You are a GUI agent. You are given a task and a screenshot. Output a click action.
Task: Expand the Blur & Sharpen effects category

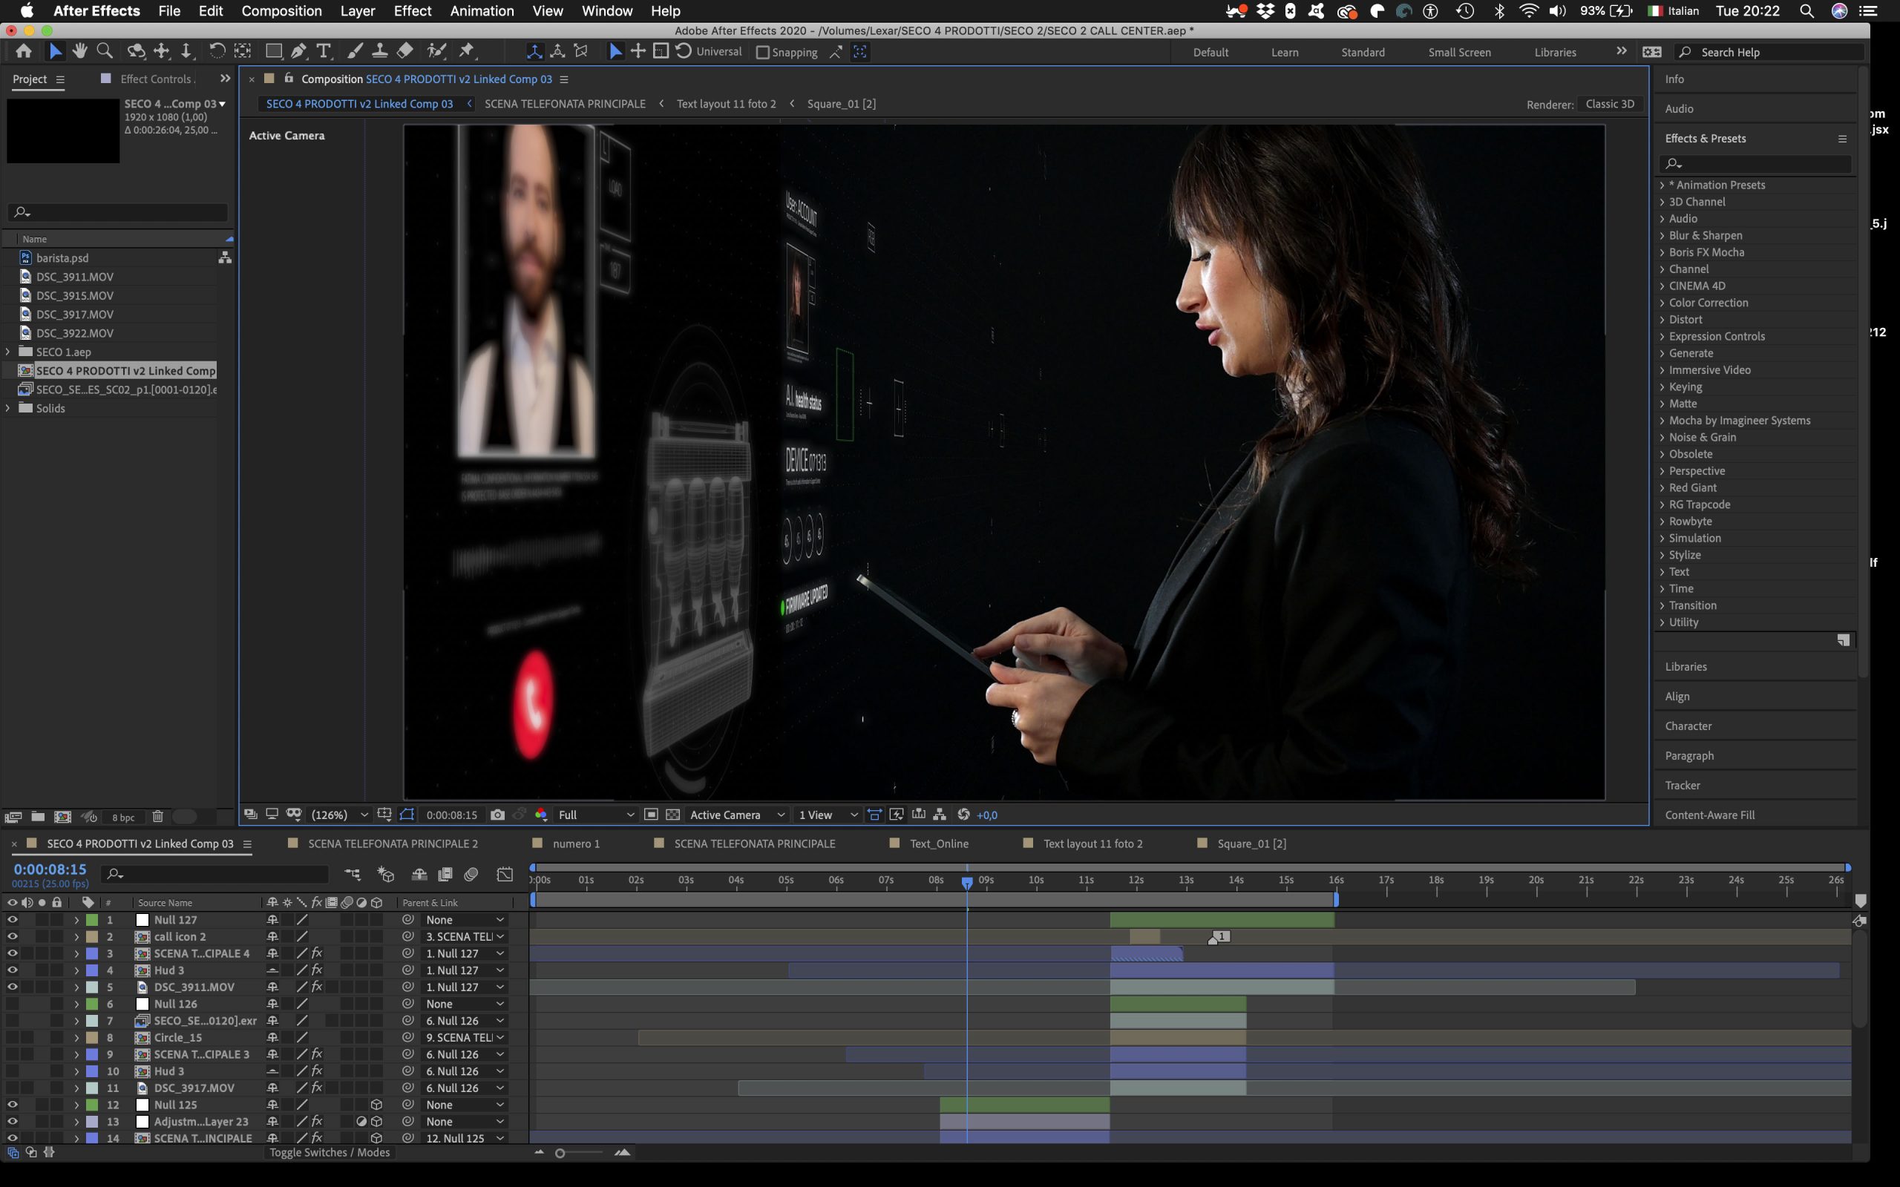click(1662, 235)
